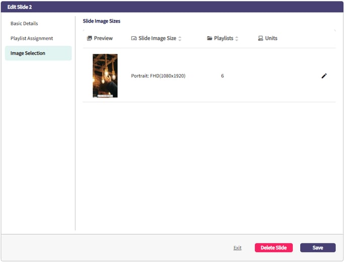Click the Slide Image Size column icon
This screenshot has width=346, height=265.
pos(135,39)
